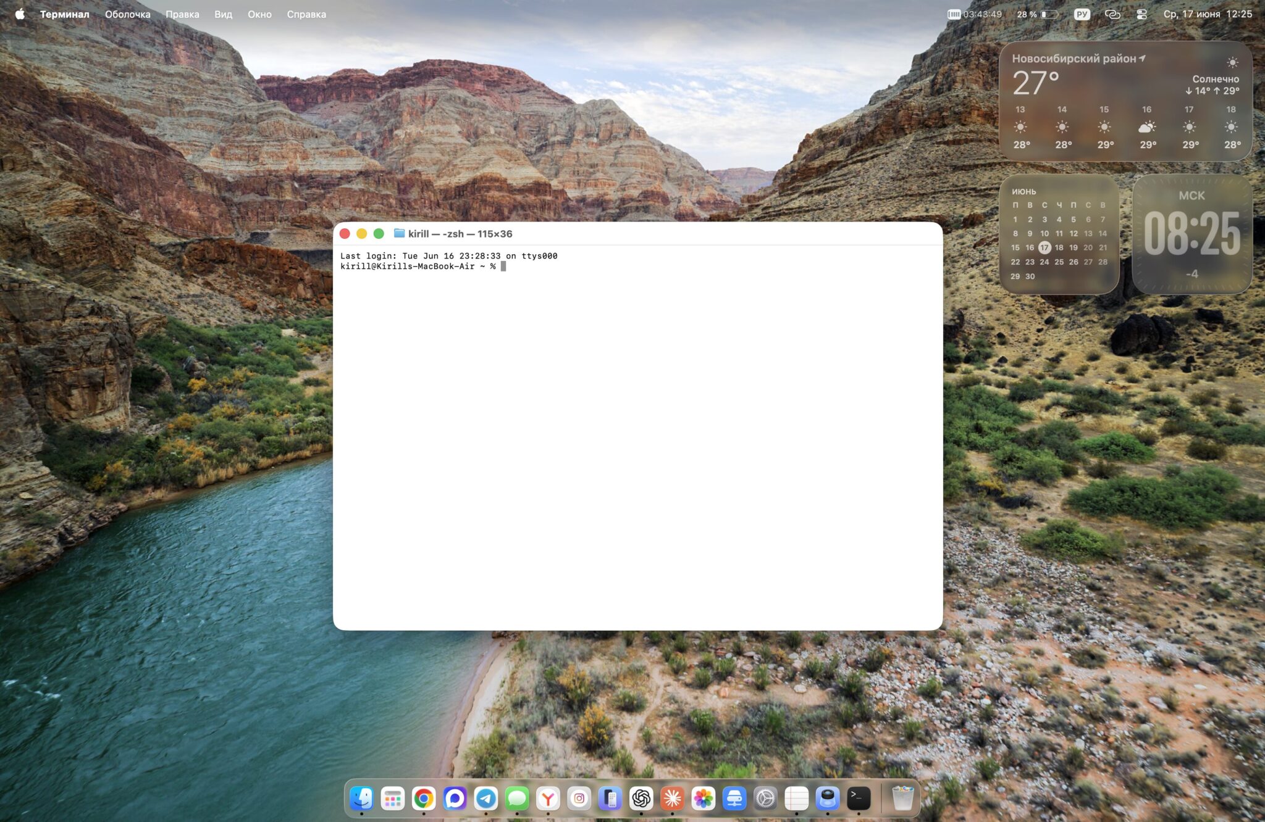Image resolution: width=1265 pixels, height=822 pixels.
Task: Click the Last login line in Terminal
Action: pos(449,256)
